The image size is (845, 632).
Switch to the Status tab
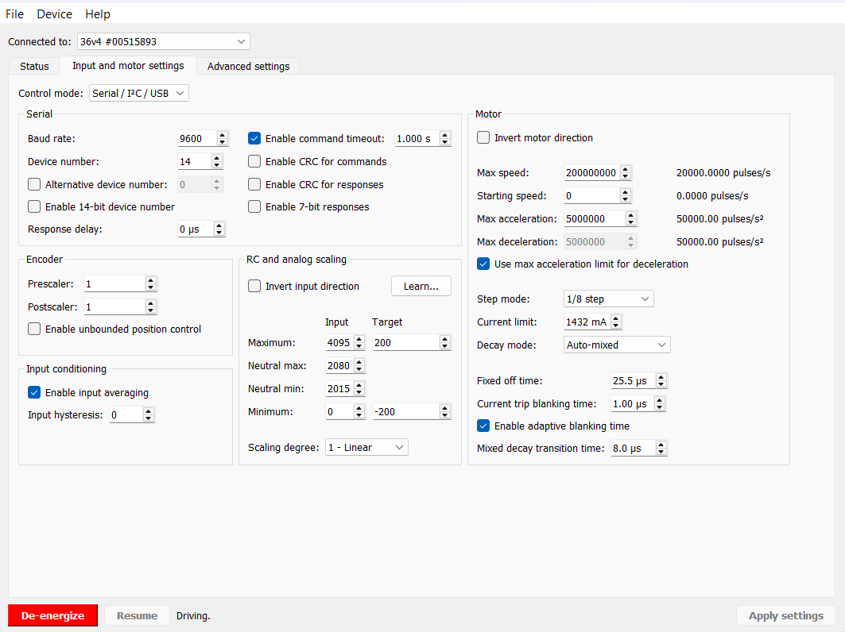[34, 66]
